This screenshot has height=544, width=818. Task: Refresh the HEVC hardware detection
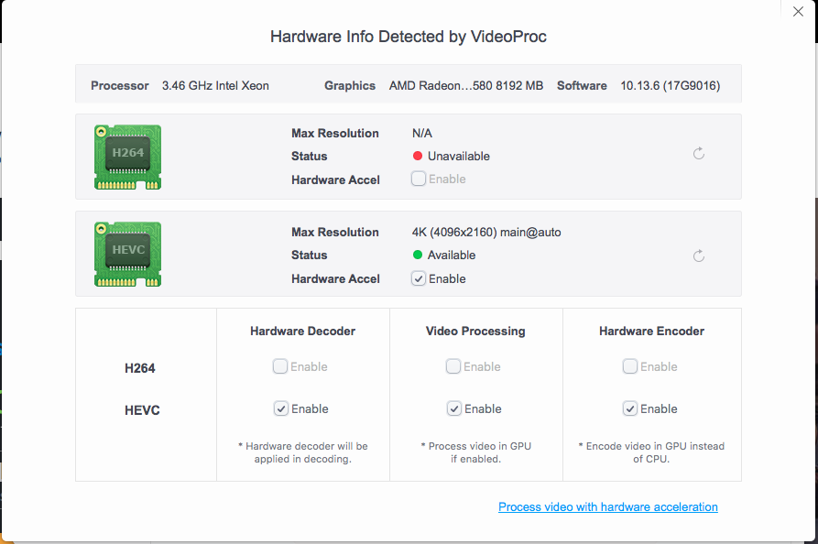pos(699,256)
